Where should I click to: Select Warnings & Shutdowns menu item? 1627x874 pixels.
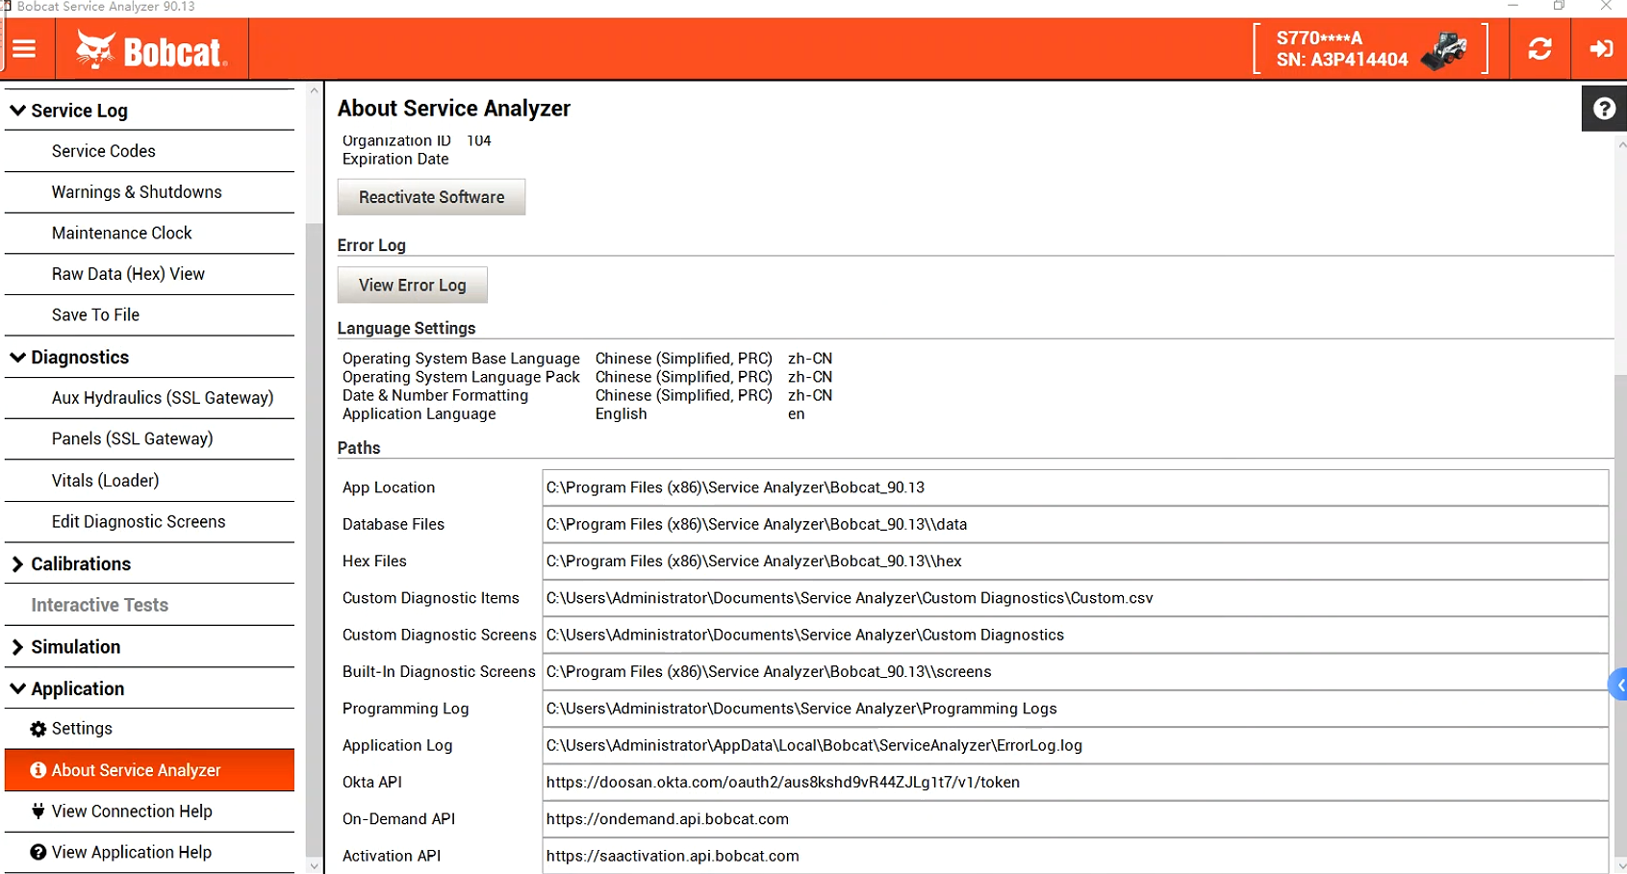tap(137, 192)
